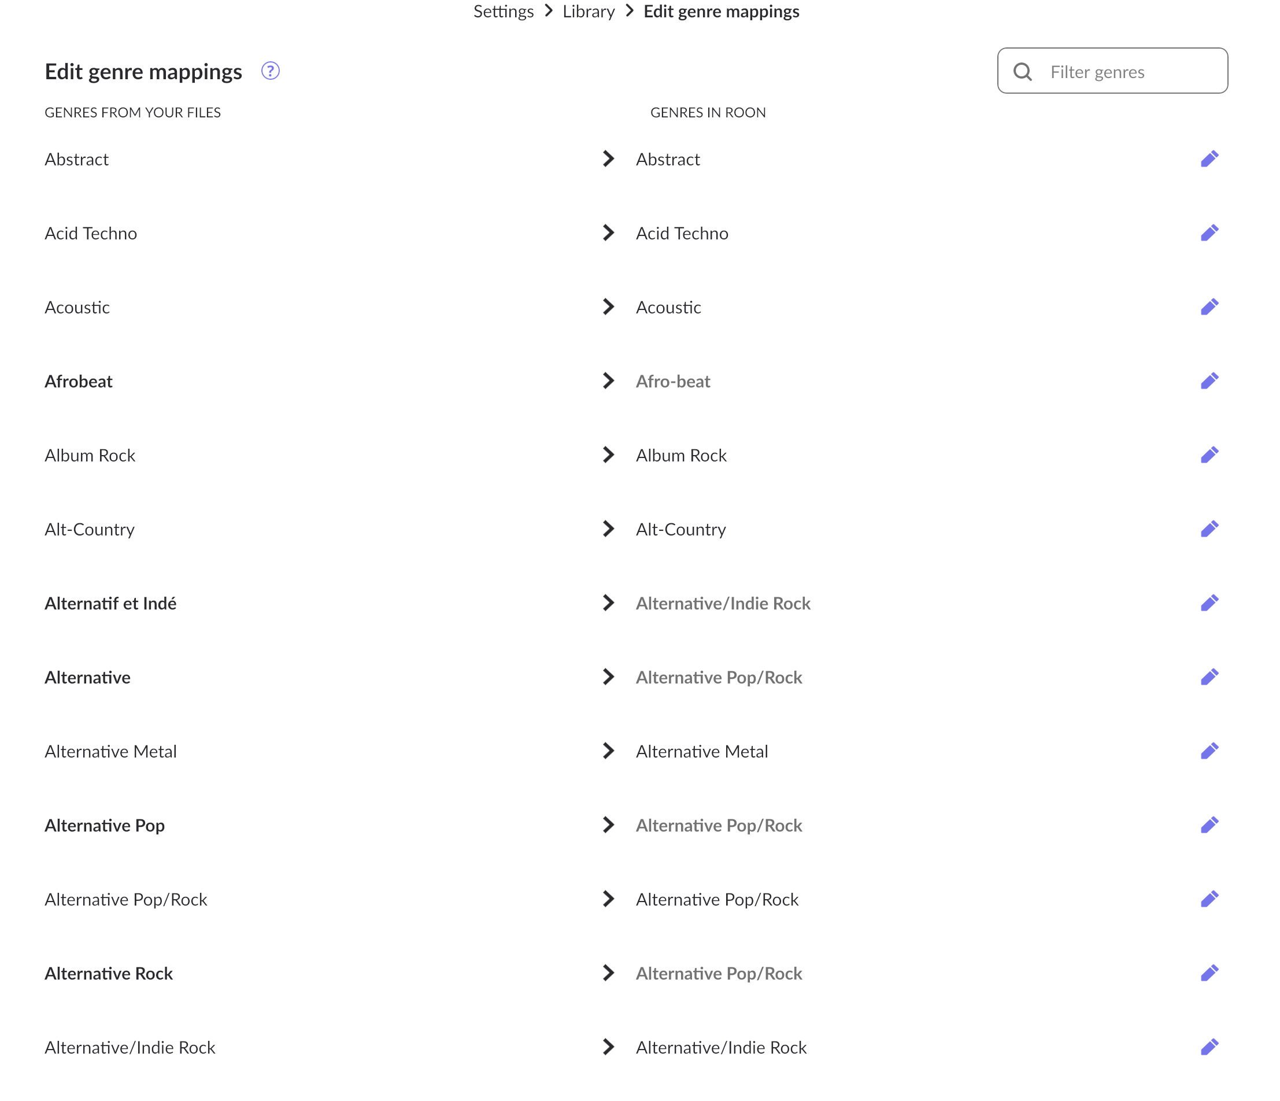Select the Afro-beat Roon genre link
Viewport: 1280px width, 1101px height.
673,381
